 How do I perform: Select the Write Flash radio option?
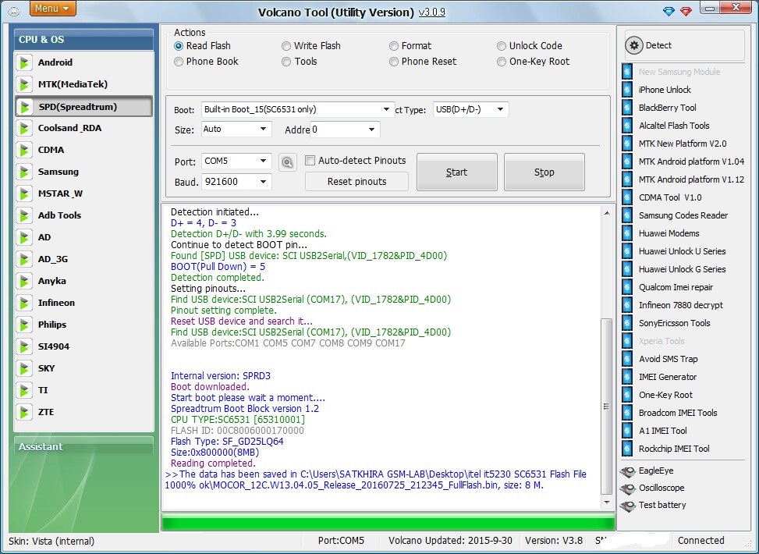[286, 46]
